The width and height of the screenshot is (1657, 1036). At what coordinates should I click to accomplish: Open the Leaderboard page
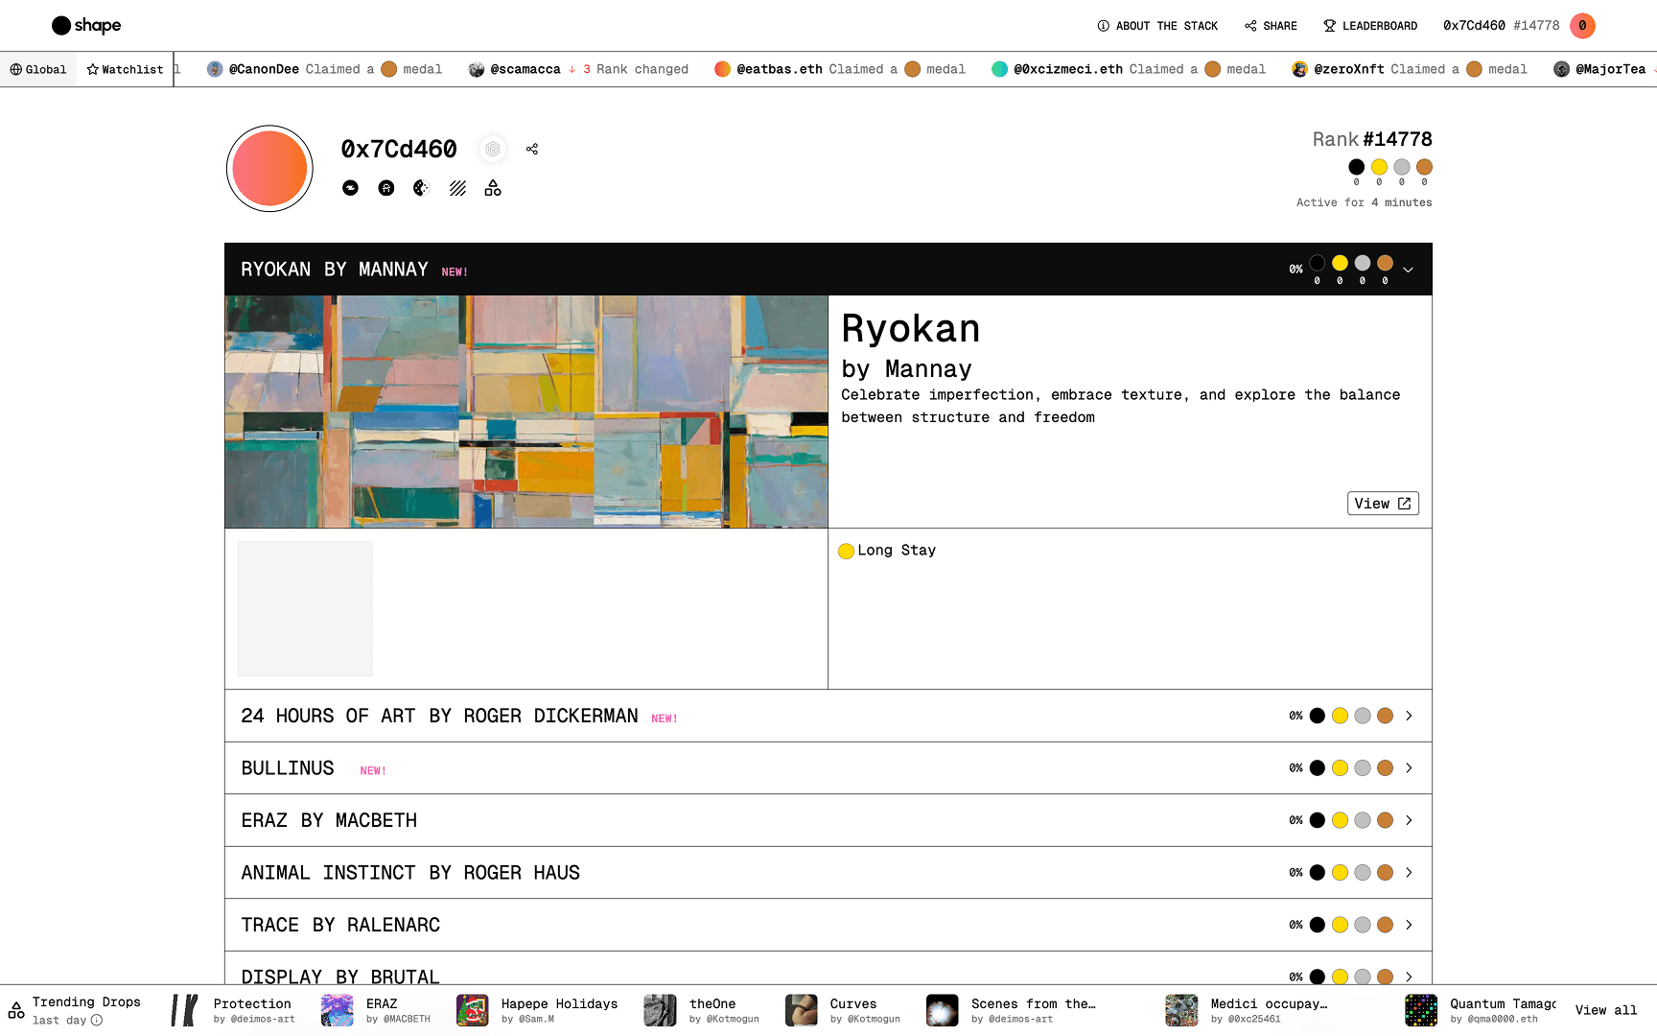(1370, 26)
